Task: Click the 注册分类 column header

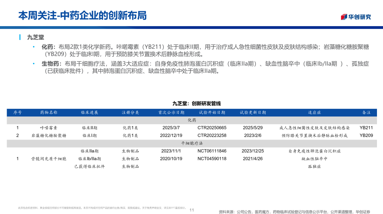Action: point(131,112)
